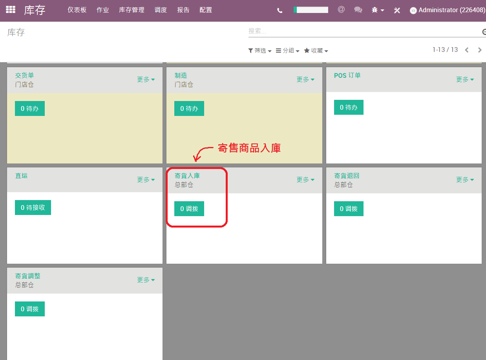Image resolution: width=486 pixels, height=360 pixels.
Task: Go to previous page arrow
Action: [467, 50]
